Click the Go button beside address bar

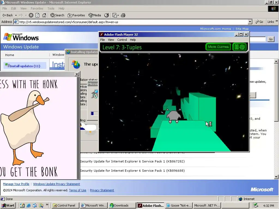[259, 22]
